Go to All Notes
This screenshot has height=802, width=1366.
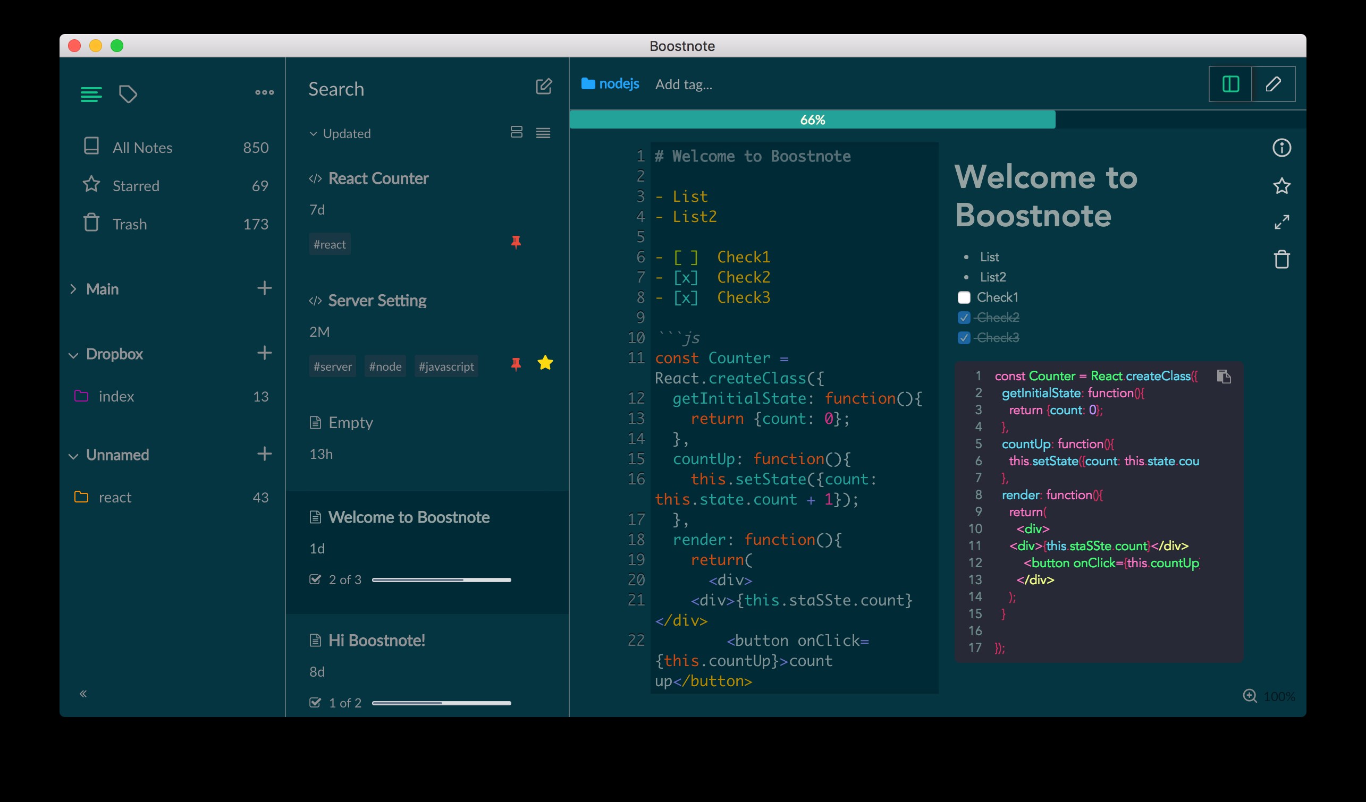click(142, 148)
